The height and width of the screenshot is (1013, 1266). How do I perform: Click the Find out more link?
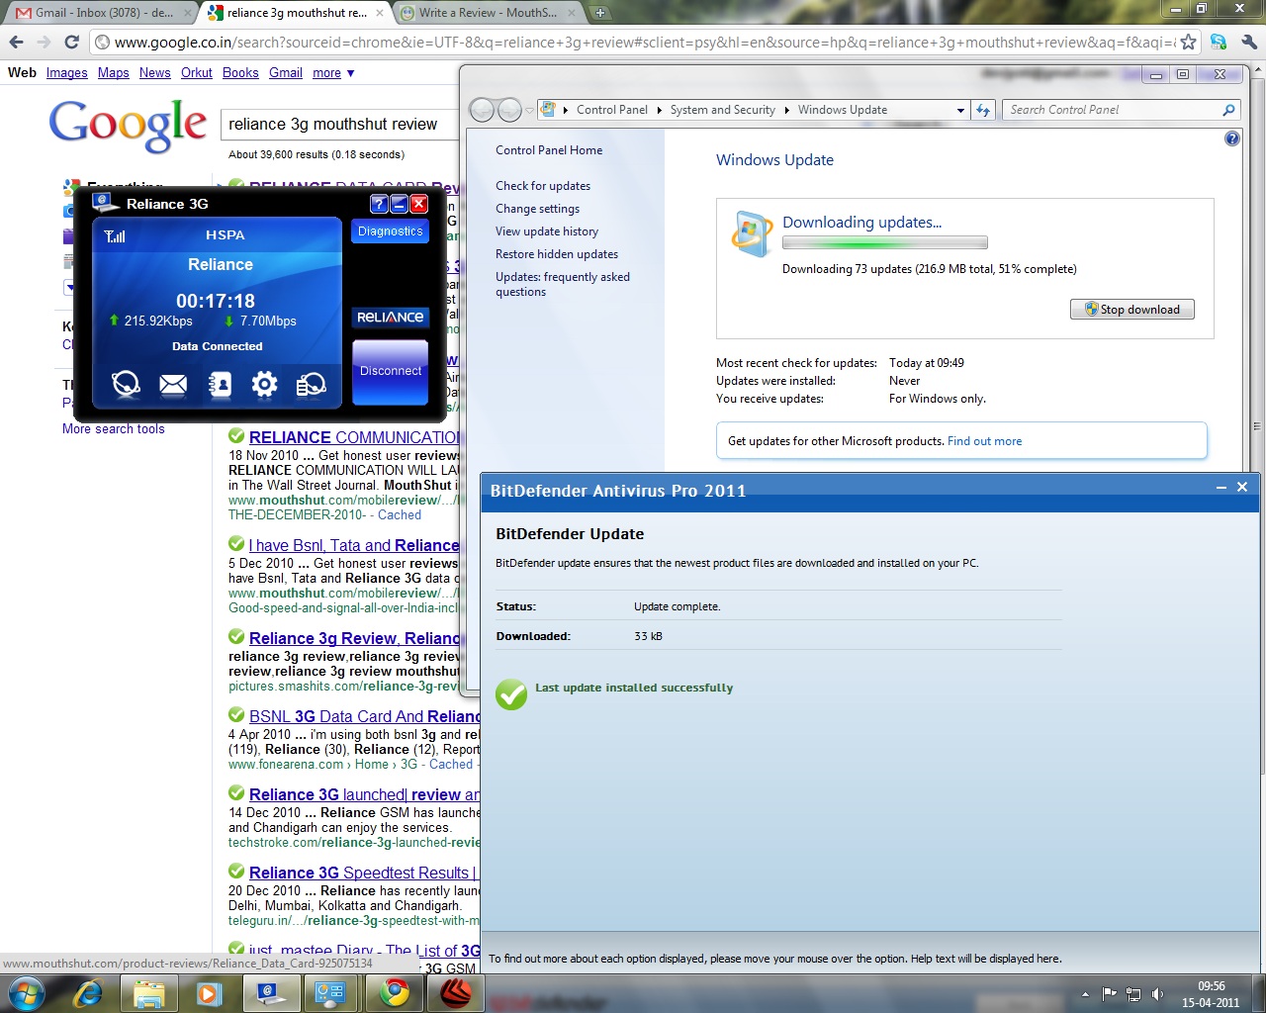click(984, 441)
